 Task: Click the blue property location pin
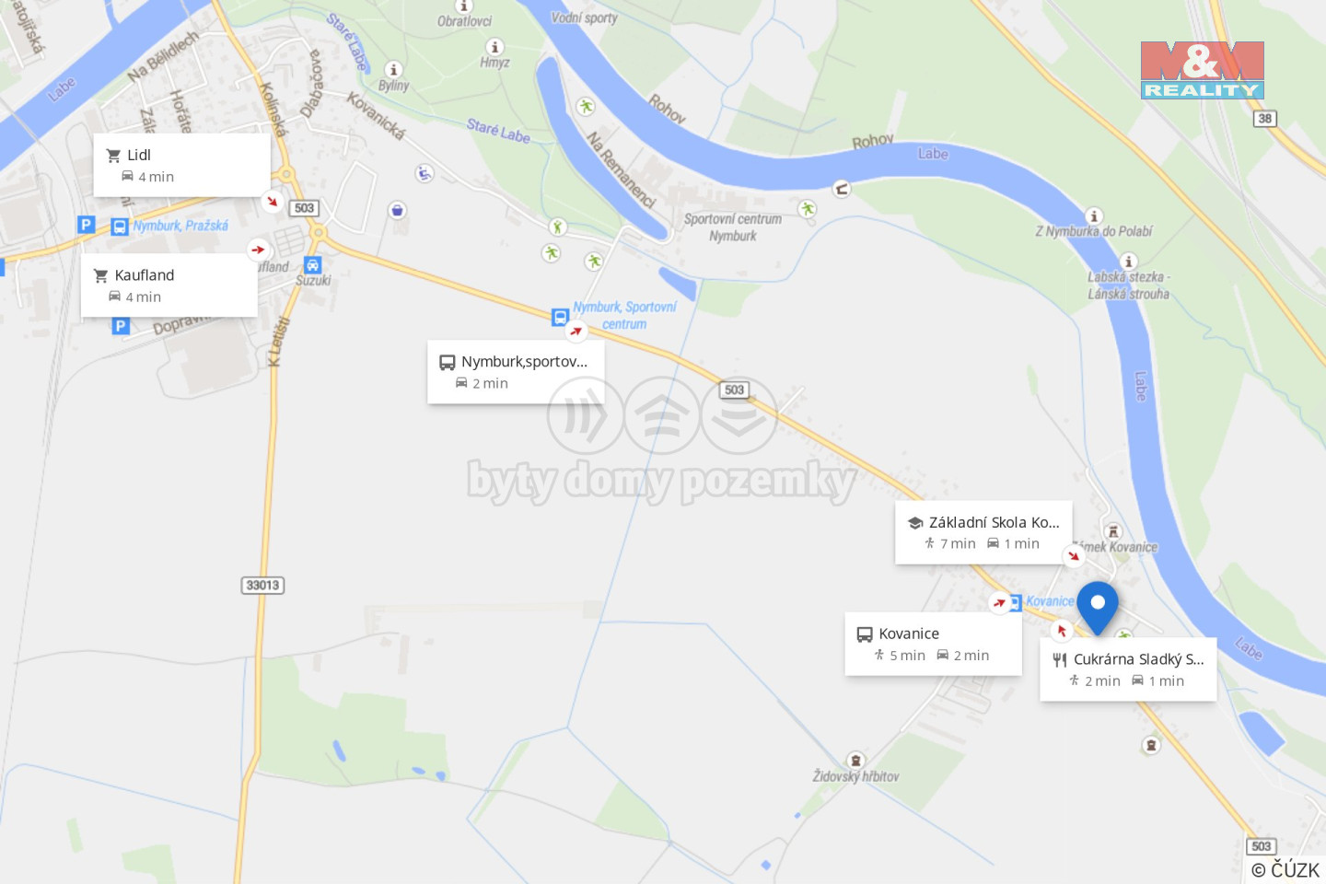tap(1098, 607)
